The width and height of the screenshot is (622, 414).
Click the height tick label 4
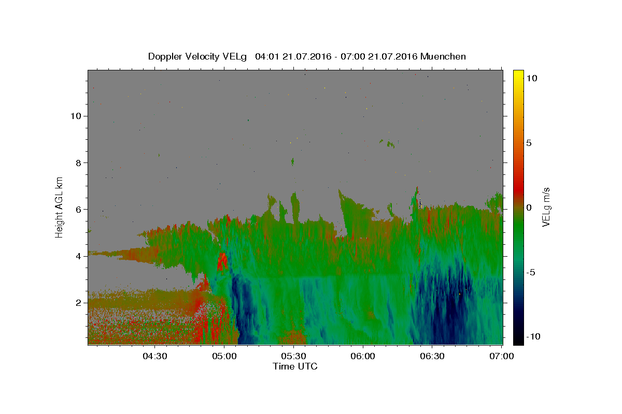(x=79, y=256)
